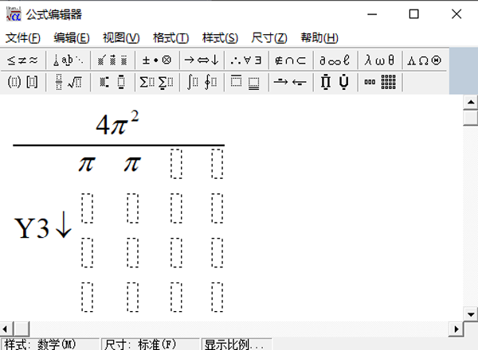478x350 pixels.
Task: Open the relational symbols palette (≤≠≈)
Action: click(23, 60)
